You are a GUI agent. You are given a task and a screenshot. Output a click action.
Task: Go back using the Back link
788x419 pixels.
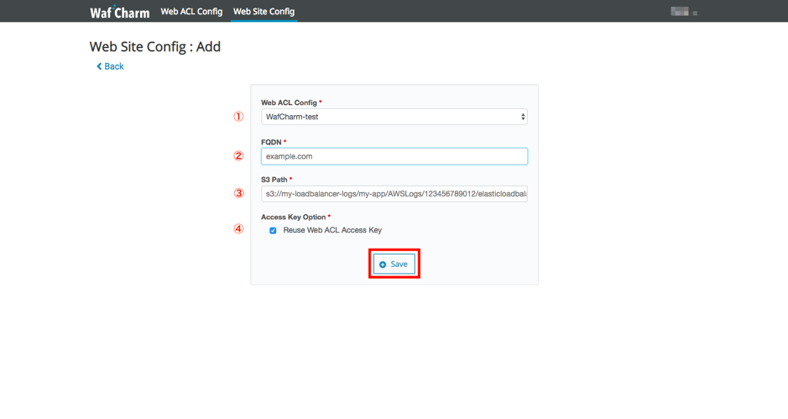(114, 66)
